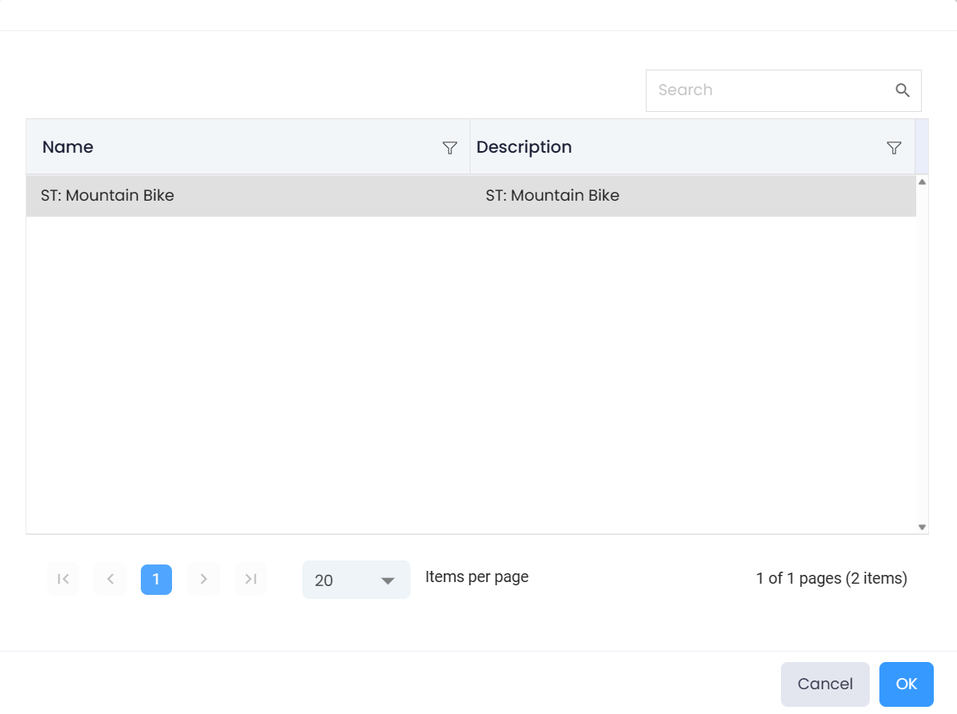Screen dimensions: 957x714
Task: Open the Description column filter
Action: click(x=894, y=148)
